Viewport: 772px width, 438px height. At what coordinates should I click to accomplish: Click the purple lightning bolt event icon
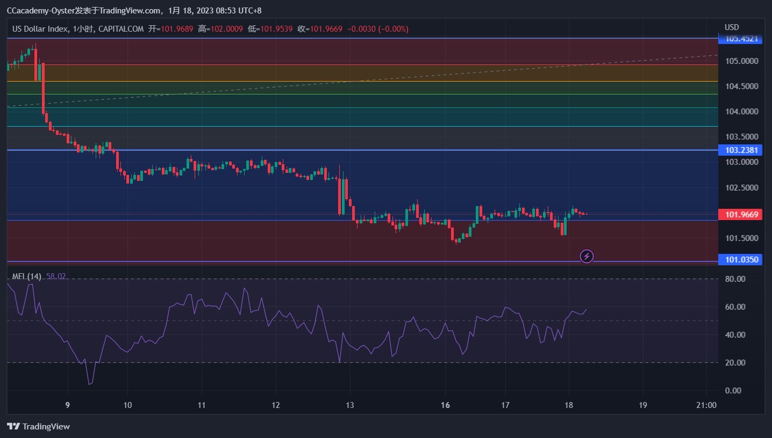pyautogui.click(x=587, y=257)
